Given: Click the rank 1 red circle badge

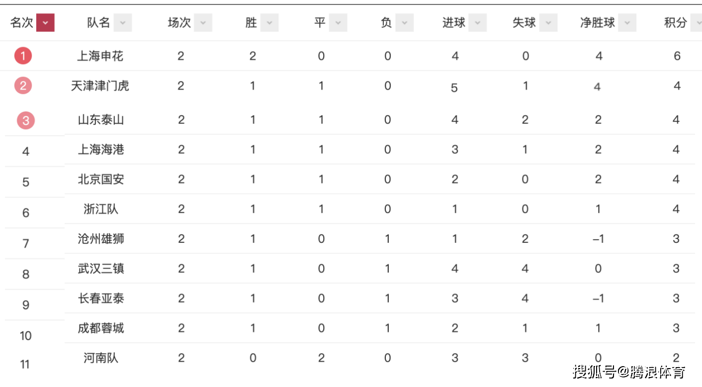Looking at the screenshot, I should 23,56.
